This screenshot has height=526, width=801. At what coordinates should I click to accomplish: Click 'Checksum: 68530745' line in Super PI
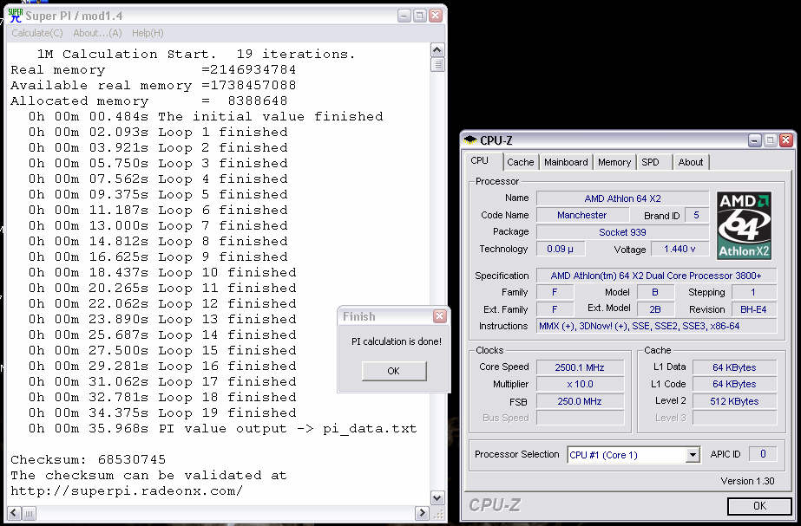point(88,459)
